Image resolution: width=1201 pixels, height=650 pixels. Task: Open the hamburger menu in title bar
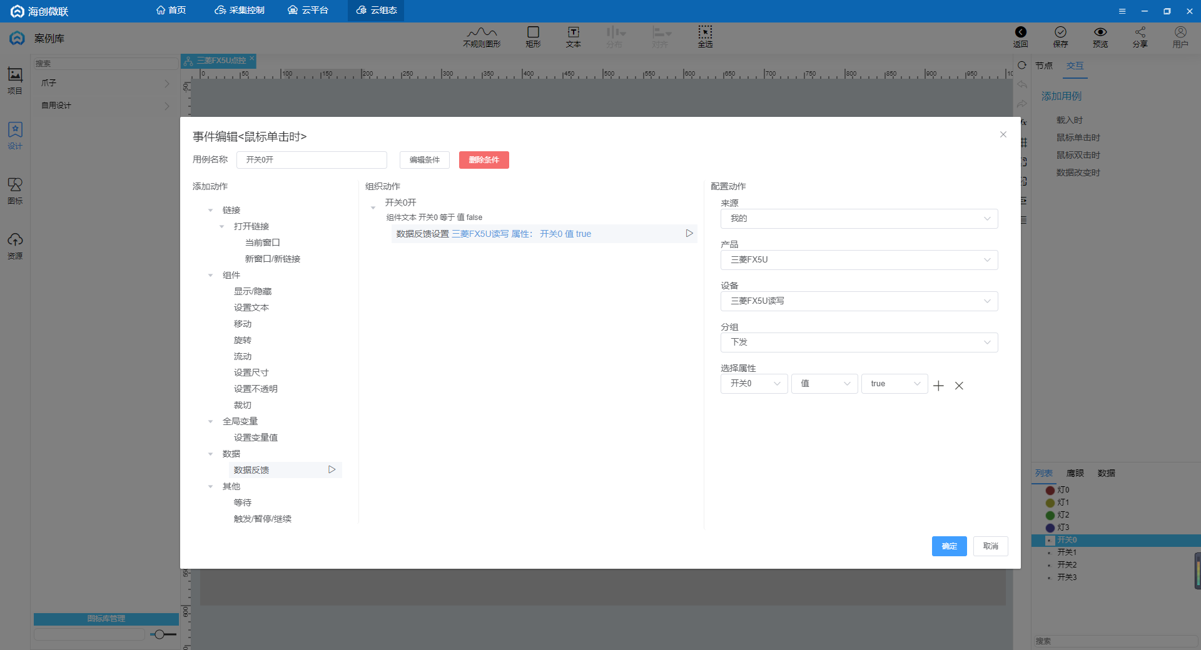tap(1122, 11)
